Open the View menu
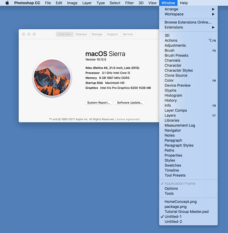The height and width of the screenshot is (233, 228). click(152, 3)
